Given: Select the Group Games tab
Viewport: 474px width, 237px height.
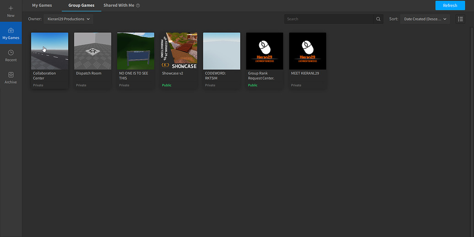Looking at the screenshot, I should tap(82, 5).
